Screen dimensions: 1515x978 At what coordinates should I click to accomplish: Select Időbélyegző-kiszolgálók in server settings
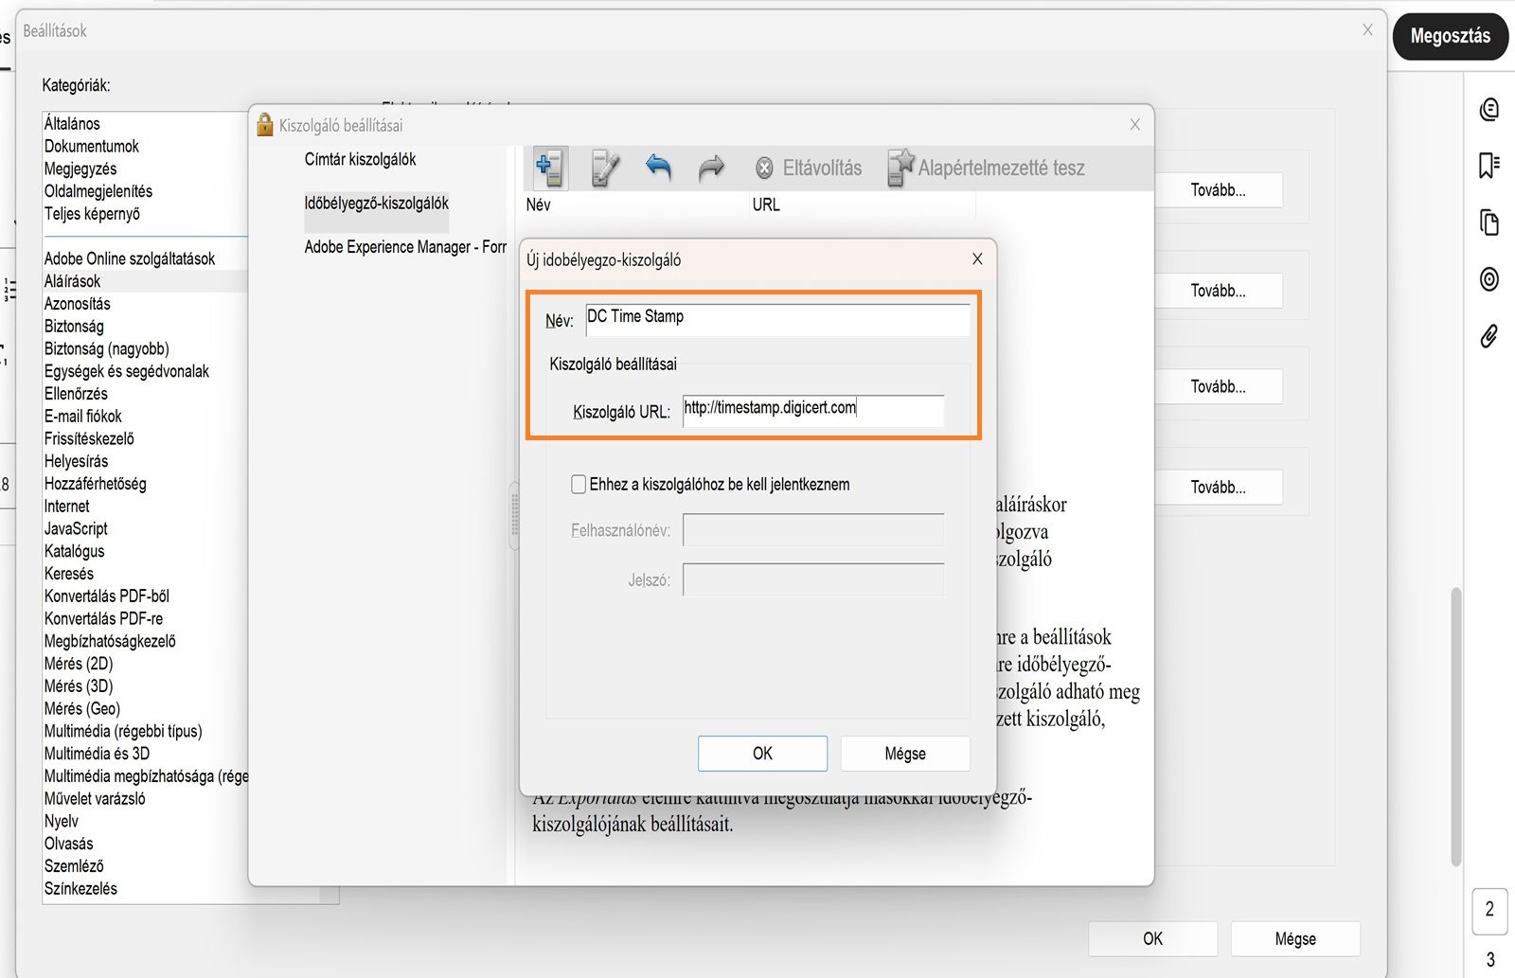click(x=377, y=203)
